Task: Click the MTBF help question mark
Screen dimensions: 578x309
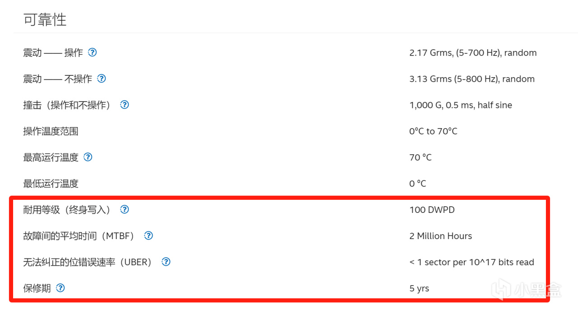Action: [149, 235]
